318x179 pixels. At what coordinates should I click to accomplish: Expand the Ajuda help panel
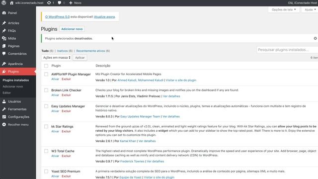pyautogui.click(x=310, y=9)
